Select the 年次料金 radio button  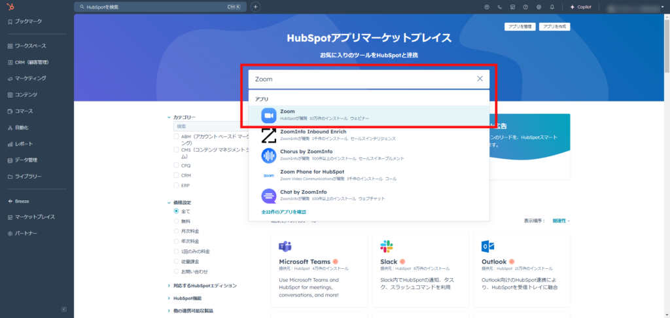click(176, 241)
